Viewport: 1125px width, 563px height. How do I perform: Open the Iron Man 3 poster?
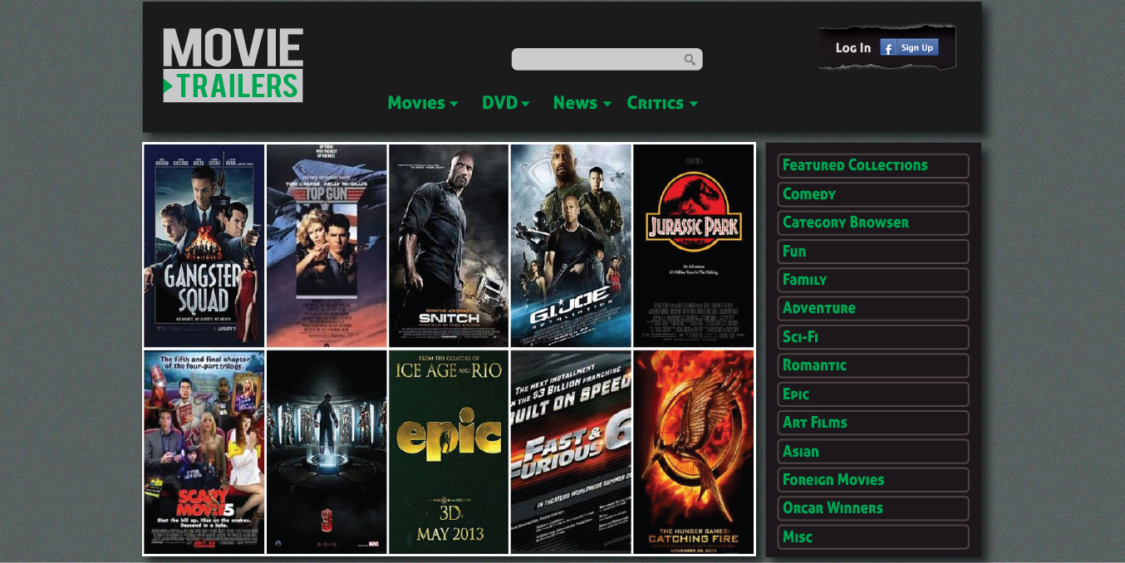[327, 452]
